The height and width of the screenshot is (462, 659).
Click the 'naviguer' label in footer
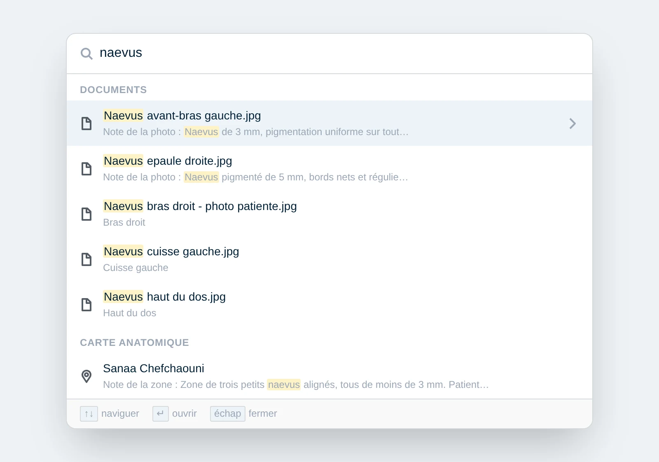[x=120, y=413]
